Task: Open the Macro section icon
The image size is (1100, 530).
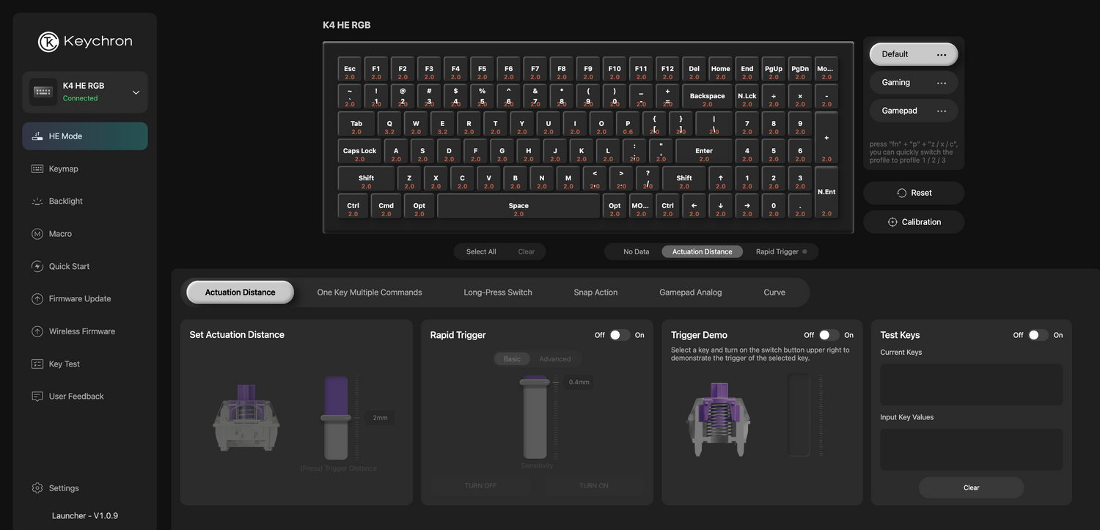Action: click(37, 234)
